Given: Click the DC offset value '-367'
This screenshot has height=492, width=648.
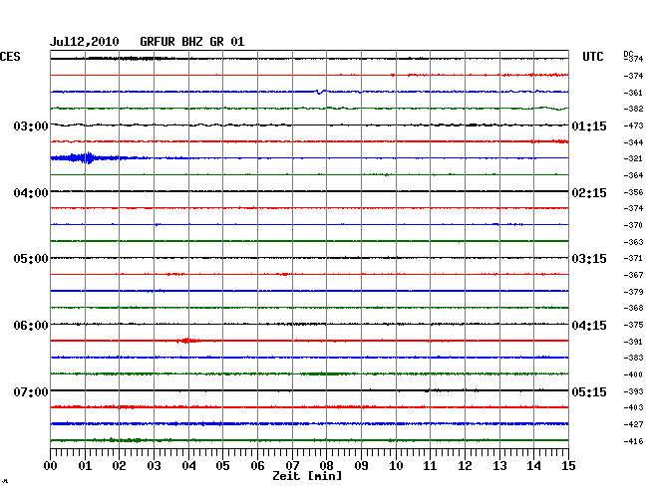Looking at the screenshot, I should [633, 275].
